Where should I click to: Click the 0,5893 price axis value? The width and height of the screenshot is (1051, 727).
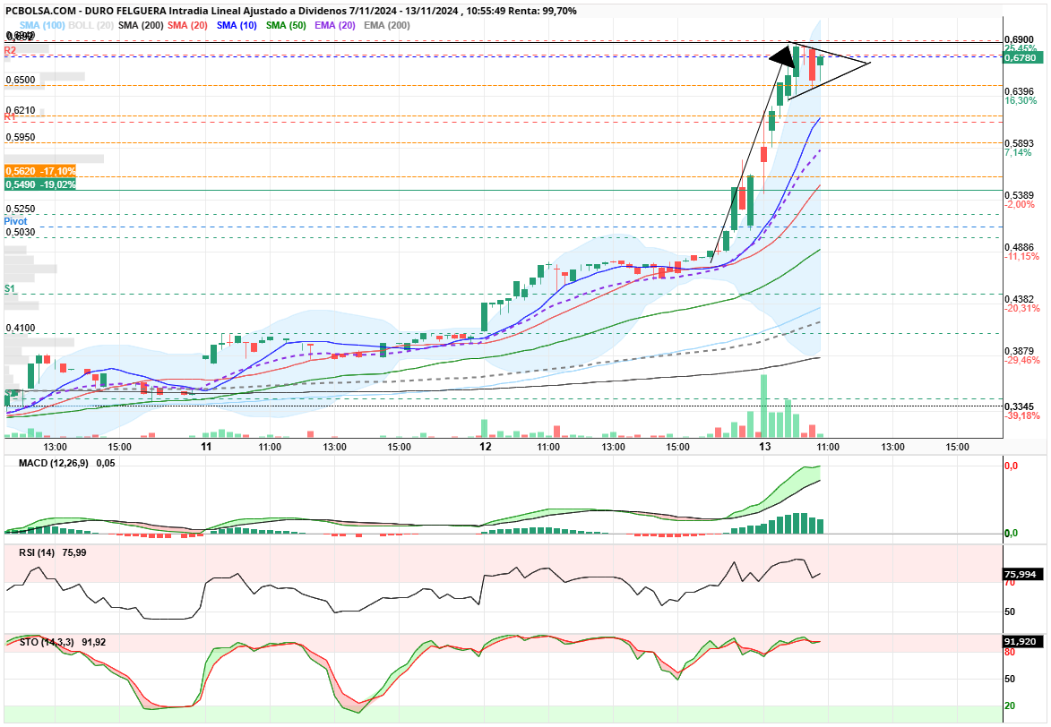(1020, 143)
